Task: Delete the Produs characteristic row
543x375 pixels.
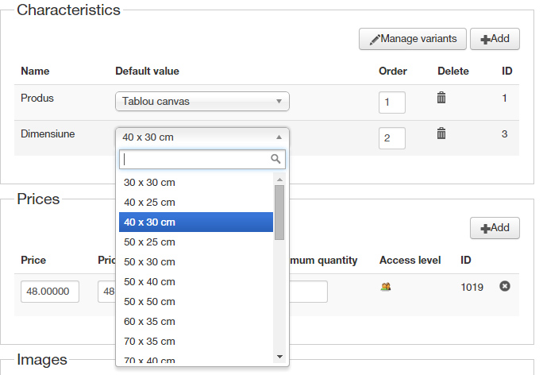Action: coord(441,98)
